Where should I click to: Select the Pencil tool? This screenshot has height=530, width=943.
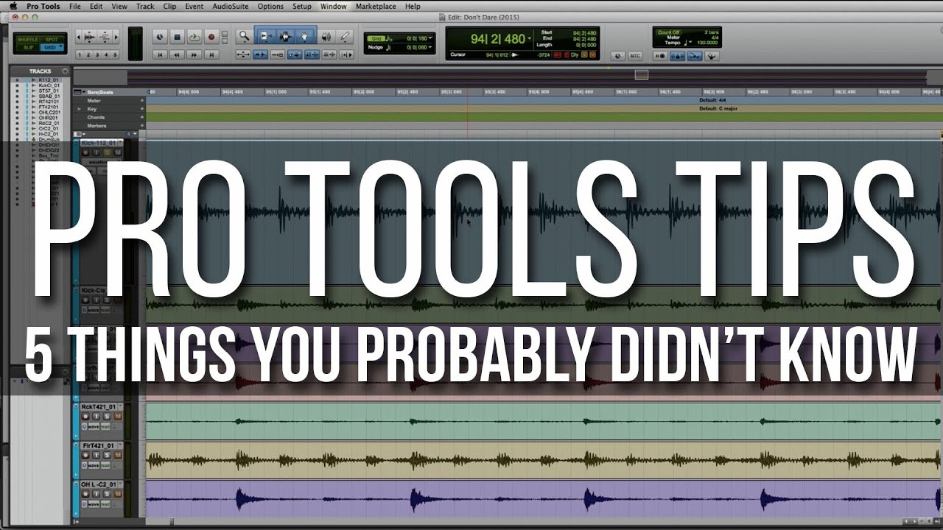(x=345, y=36)
